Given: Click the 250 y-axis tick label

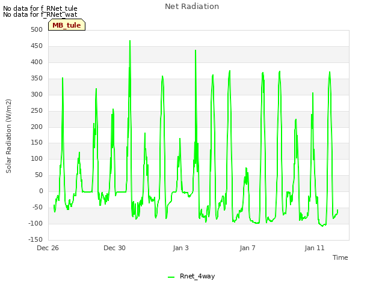Looking at the screenshot, I should pos(37,110).
